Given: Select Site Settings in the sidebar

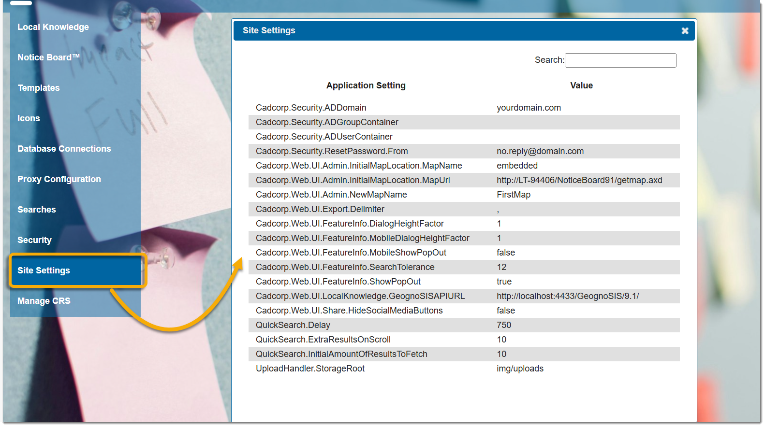Looking at the screenshot, I should [x=44, y=270].
